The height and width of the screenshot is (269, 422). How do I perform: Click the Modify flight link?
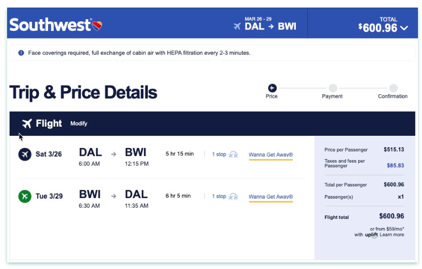point(79,124)
